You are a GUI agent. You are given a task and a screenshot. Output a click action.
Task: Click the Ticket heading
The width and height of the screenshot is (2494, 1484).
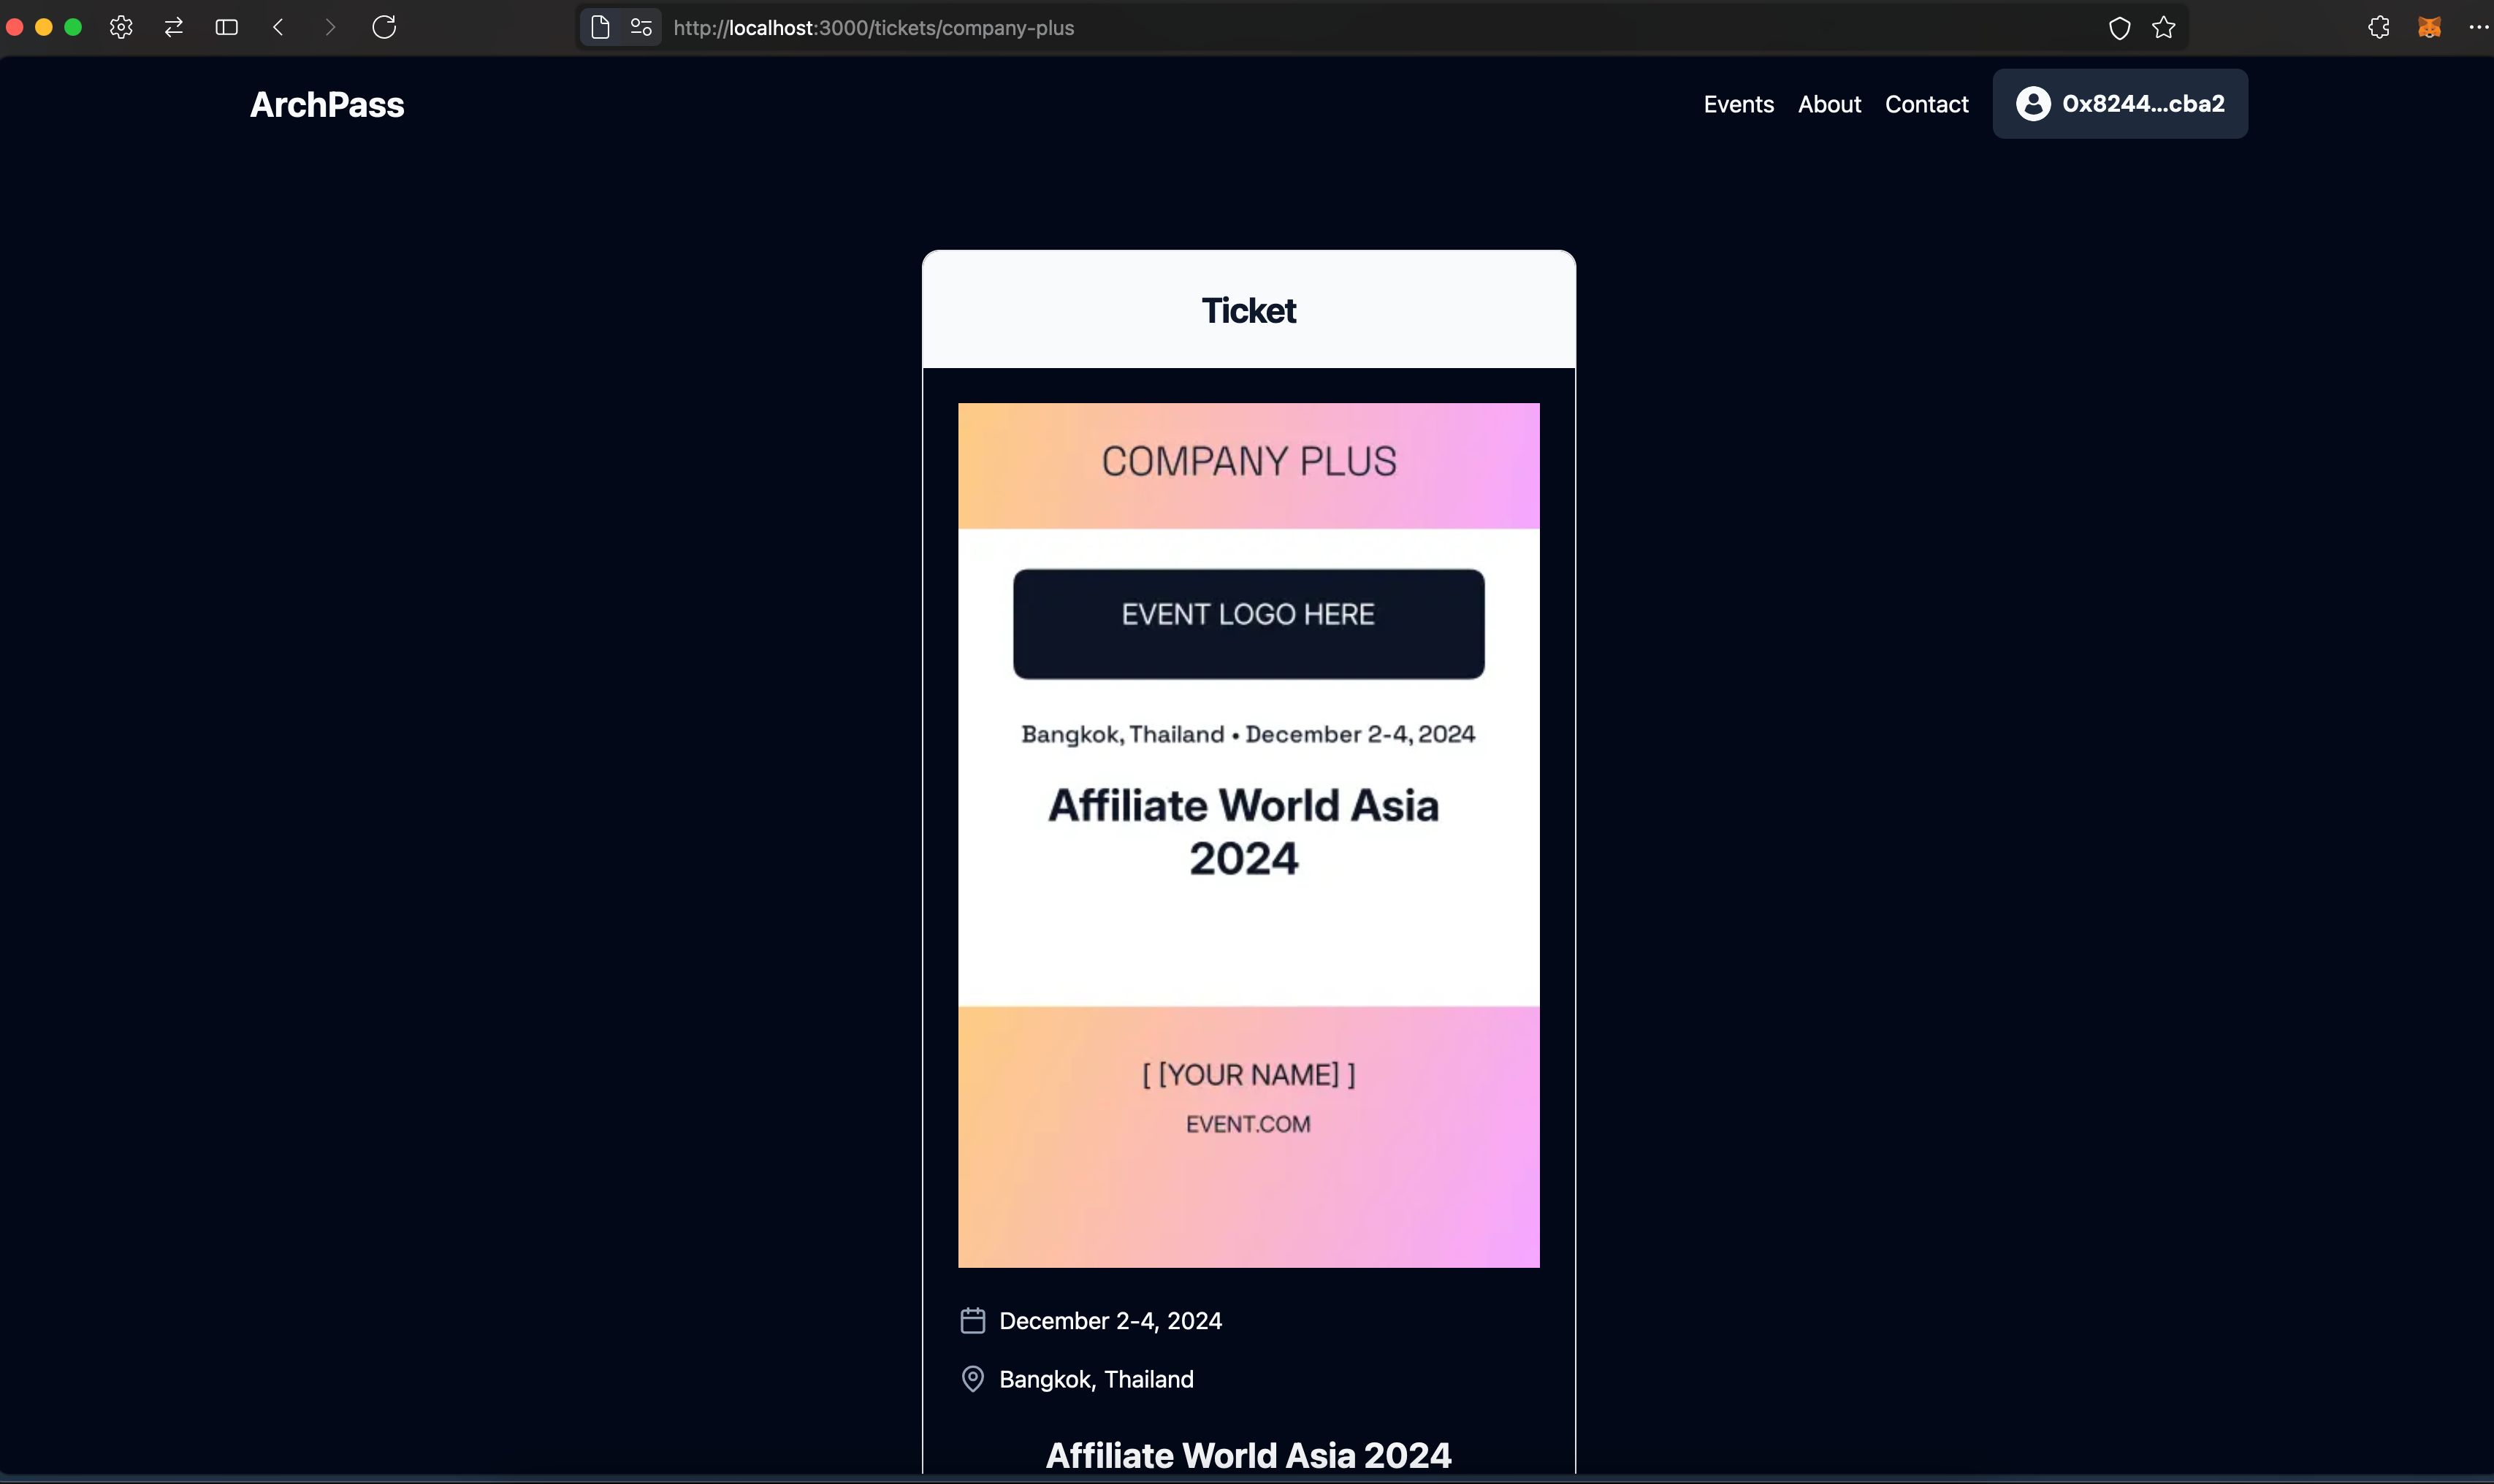coord(1248,310)
